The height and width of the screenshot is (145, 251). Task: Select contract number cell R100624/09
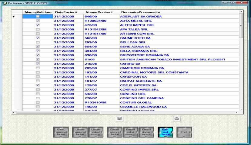click(x=101, y=21)
